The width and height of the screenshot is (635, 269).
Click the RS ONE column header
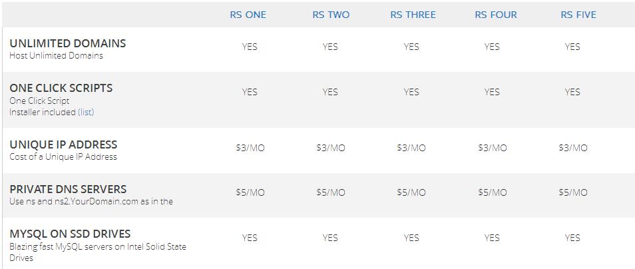pos(248,15)
